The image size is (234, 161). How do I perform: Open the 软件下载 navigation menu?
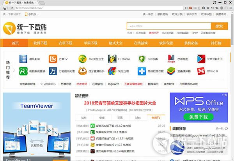point(40,43)
